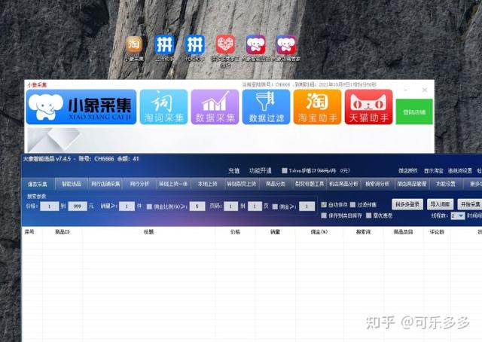
Task: Sort by the 价格 column header
Action: pyautogui.click(x=235, y=232)
